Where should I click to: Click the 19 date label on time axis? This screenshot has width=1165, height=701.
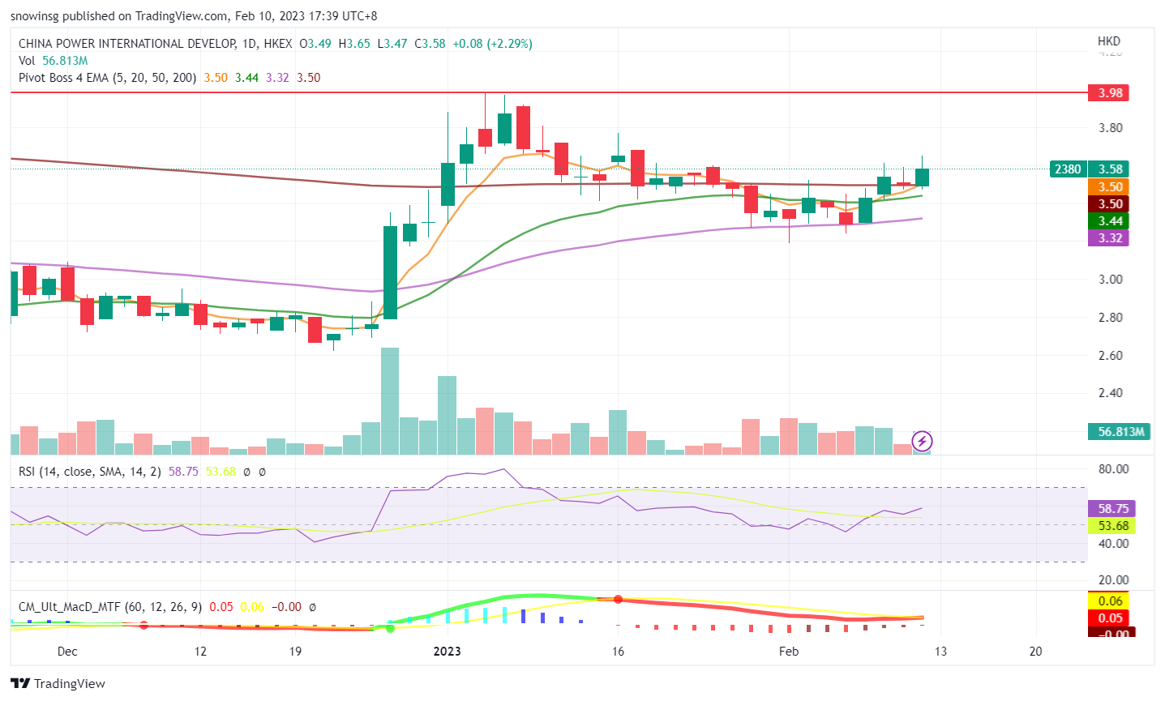coord(295,652)
